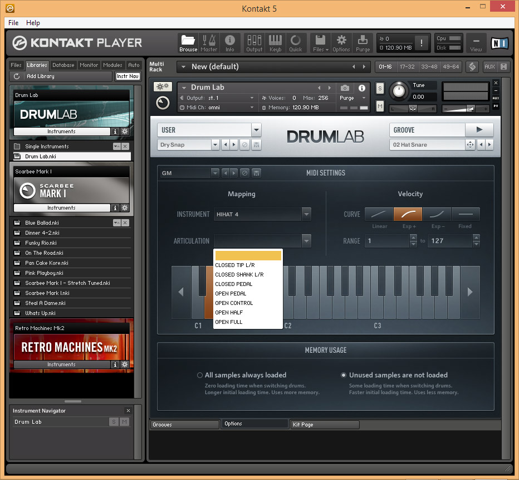Adjust the instrument volume slider
Image resolution: width=519 pixels, height=480 pixels.
point(466,109)
